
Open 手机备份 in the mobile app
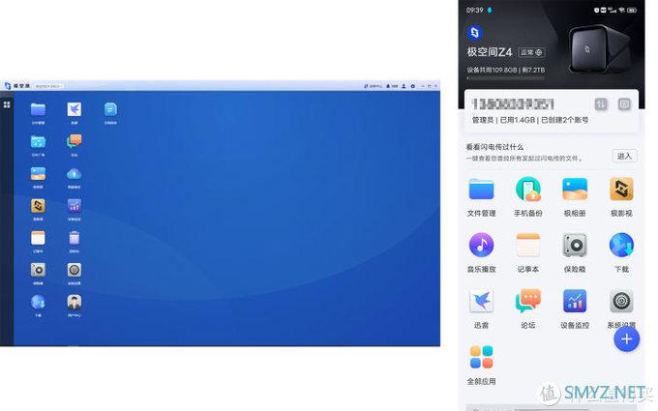click(x=528, y=190)
